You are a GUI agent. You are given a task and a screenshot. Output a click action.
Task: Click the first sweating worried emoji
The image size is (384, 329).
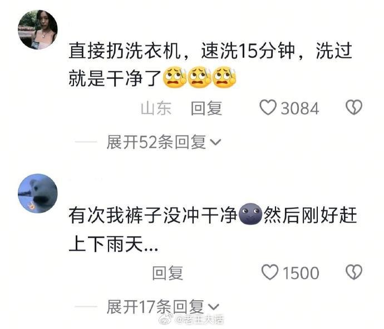click(175, 78)
